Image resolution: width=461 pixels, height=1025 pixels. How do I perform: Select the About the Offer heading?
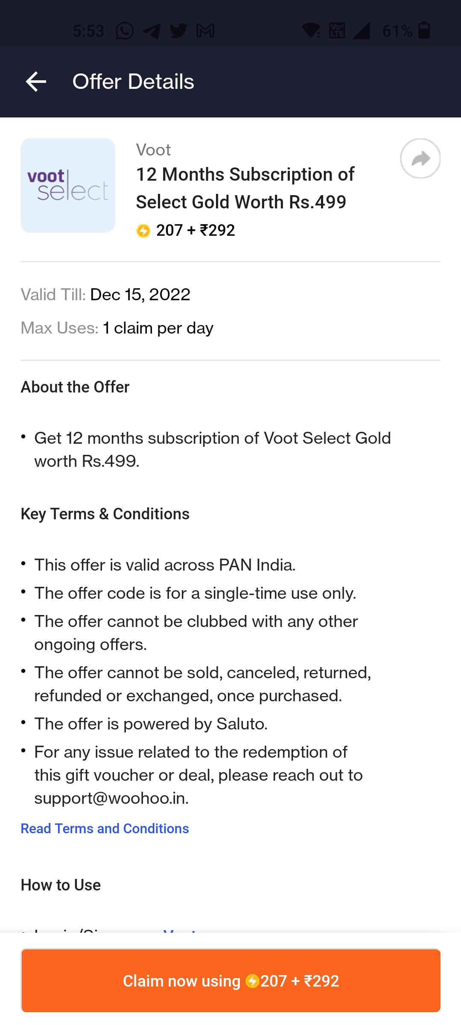tap(75, 387)
